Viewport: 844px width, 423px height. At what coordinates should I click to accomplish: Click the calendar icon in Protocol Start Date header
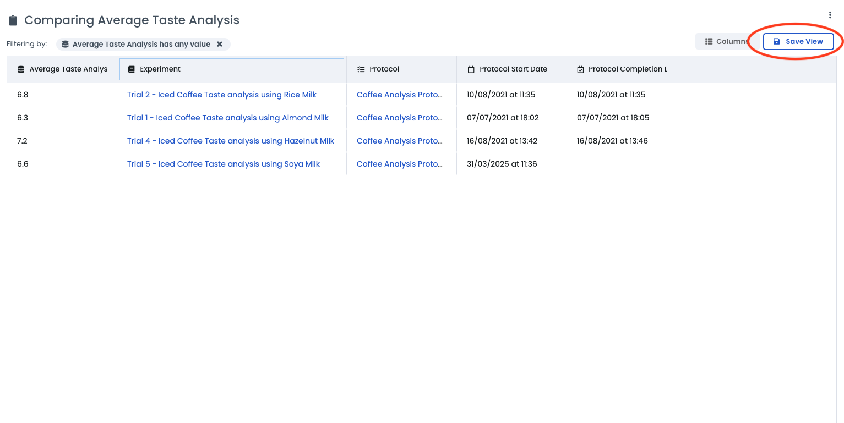coord(471,69)
